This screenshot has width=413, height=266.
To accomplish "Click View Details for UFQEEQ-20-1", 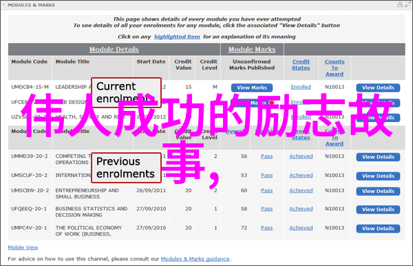I will coord(378,209).
